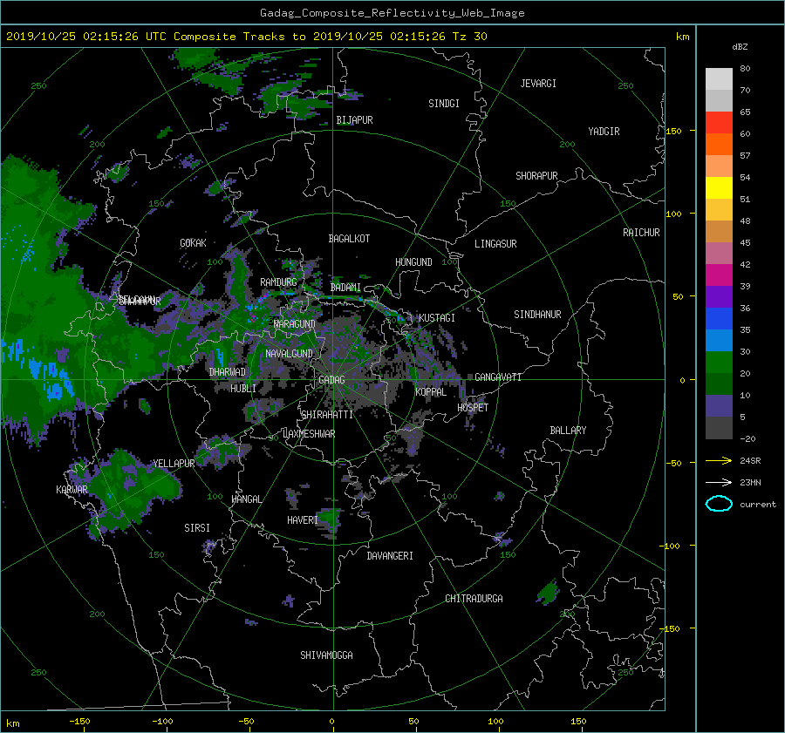Select the 'LAXMESHWAR' city label
This screenshot has height=733, width=785.
pos(309,434)
